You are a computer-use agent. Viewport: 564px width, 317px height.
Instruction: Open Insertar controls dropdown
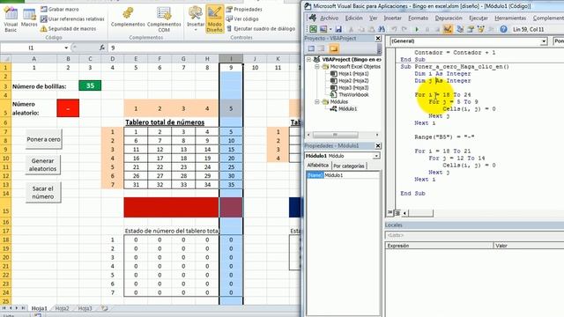[196, 18]
